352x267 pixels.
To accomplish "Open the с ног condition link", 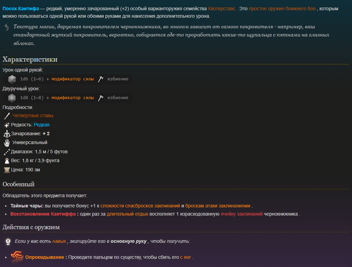I will (186, 257).
